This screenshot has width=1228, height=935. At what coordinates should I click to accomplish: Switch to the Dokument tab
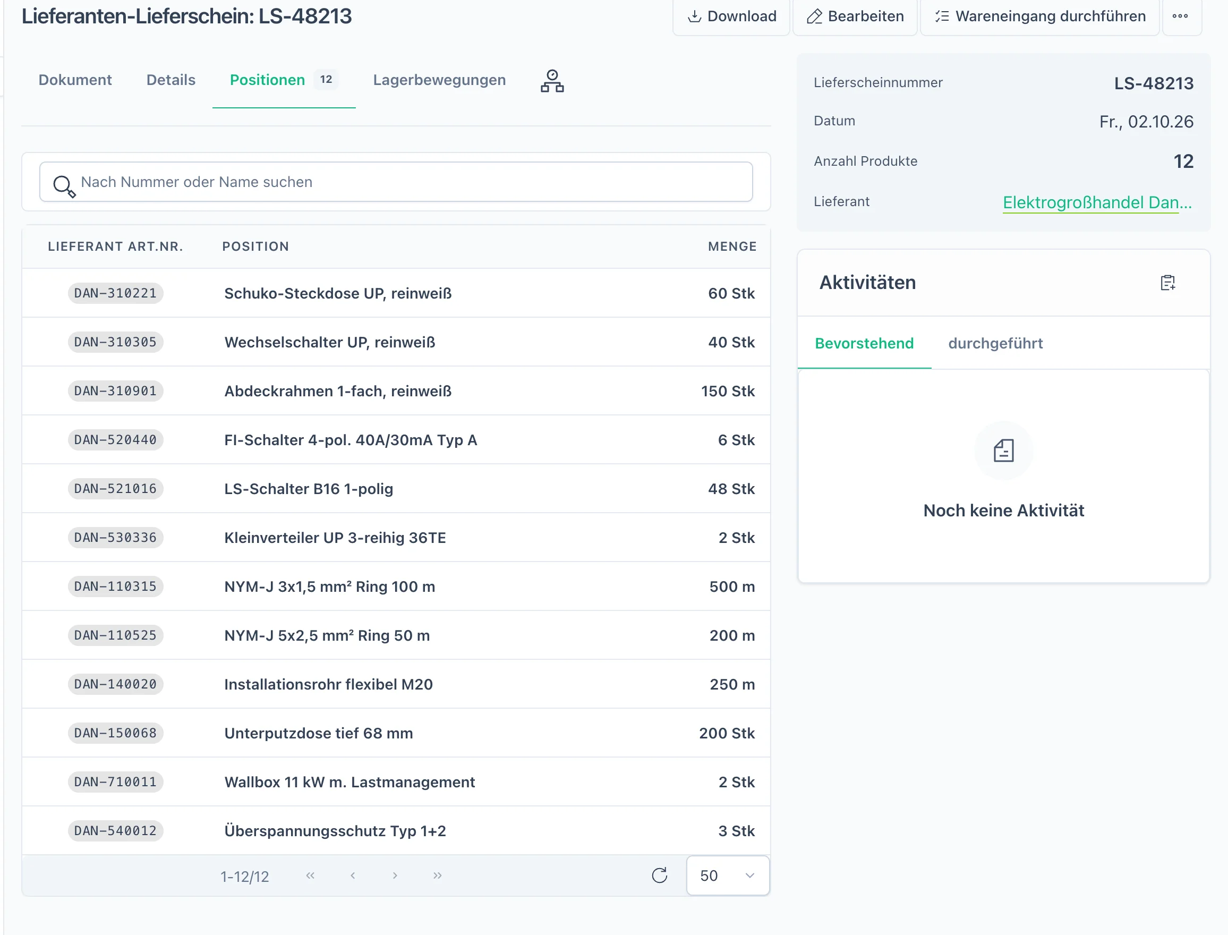(75, 80)
